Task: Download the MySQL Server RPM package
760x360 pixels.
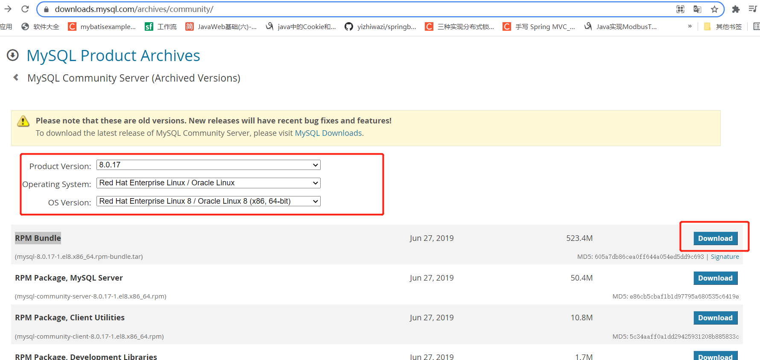Action: click(x=715, y=278)
